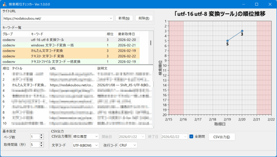
Task: Click the 削除(R) button
Action: pyautogui.click(x=144, y=18)
